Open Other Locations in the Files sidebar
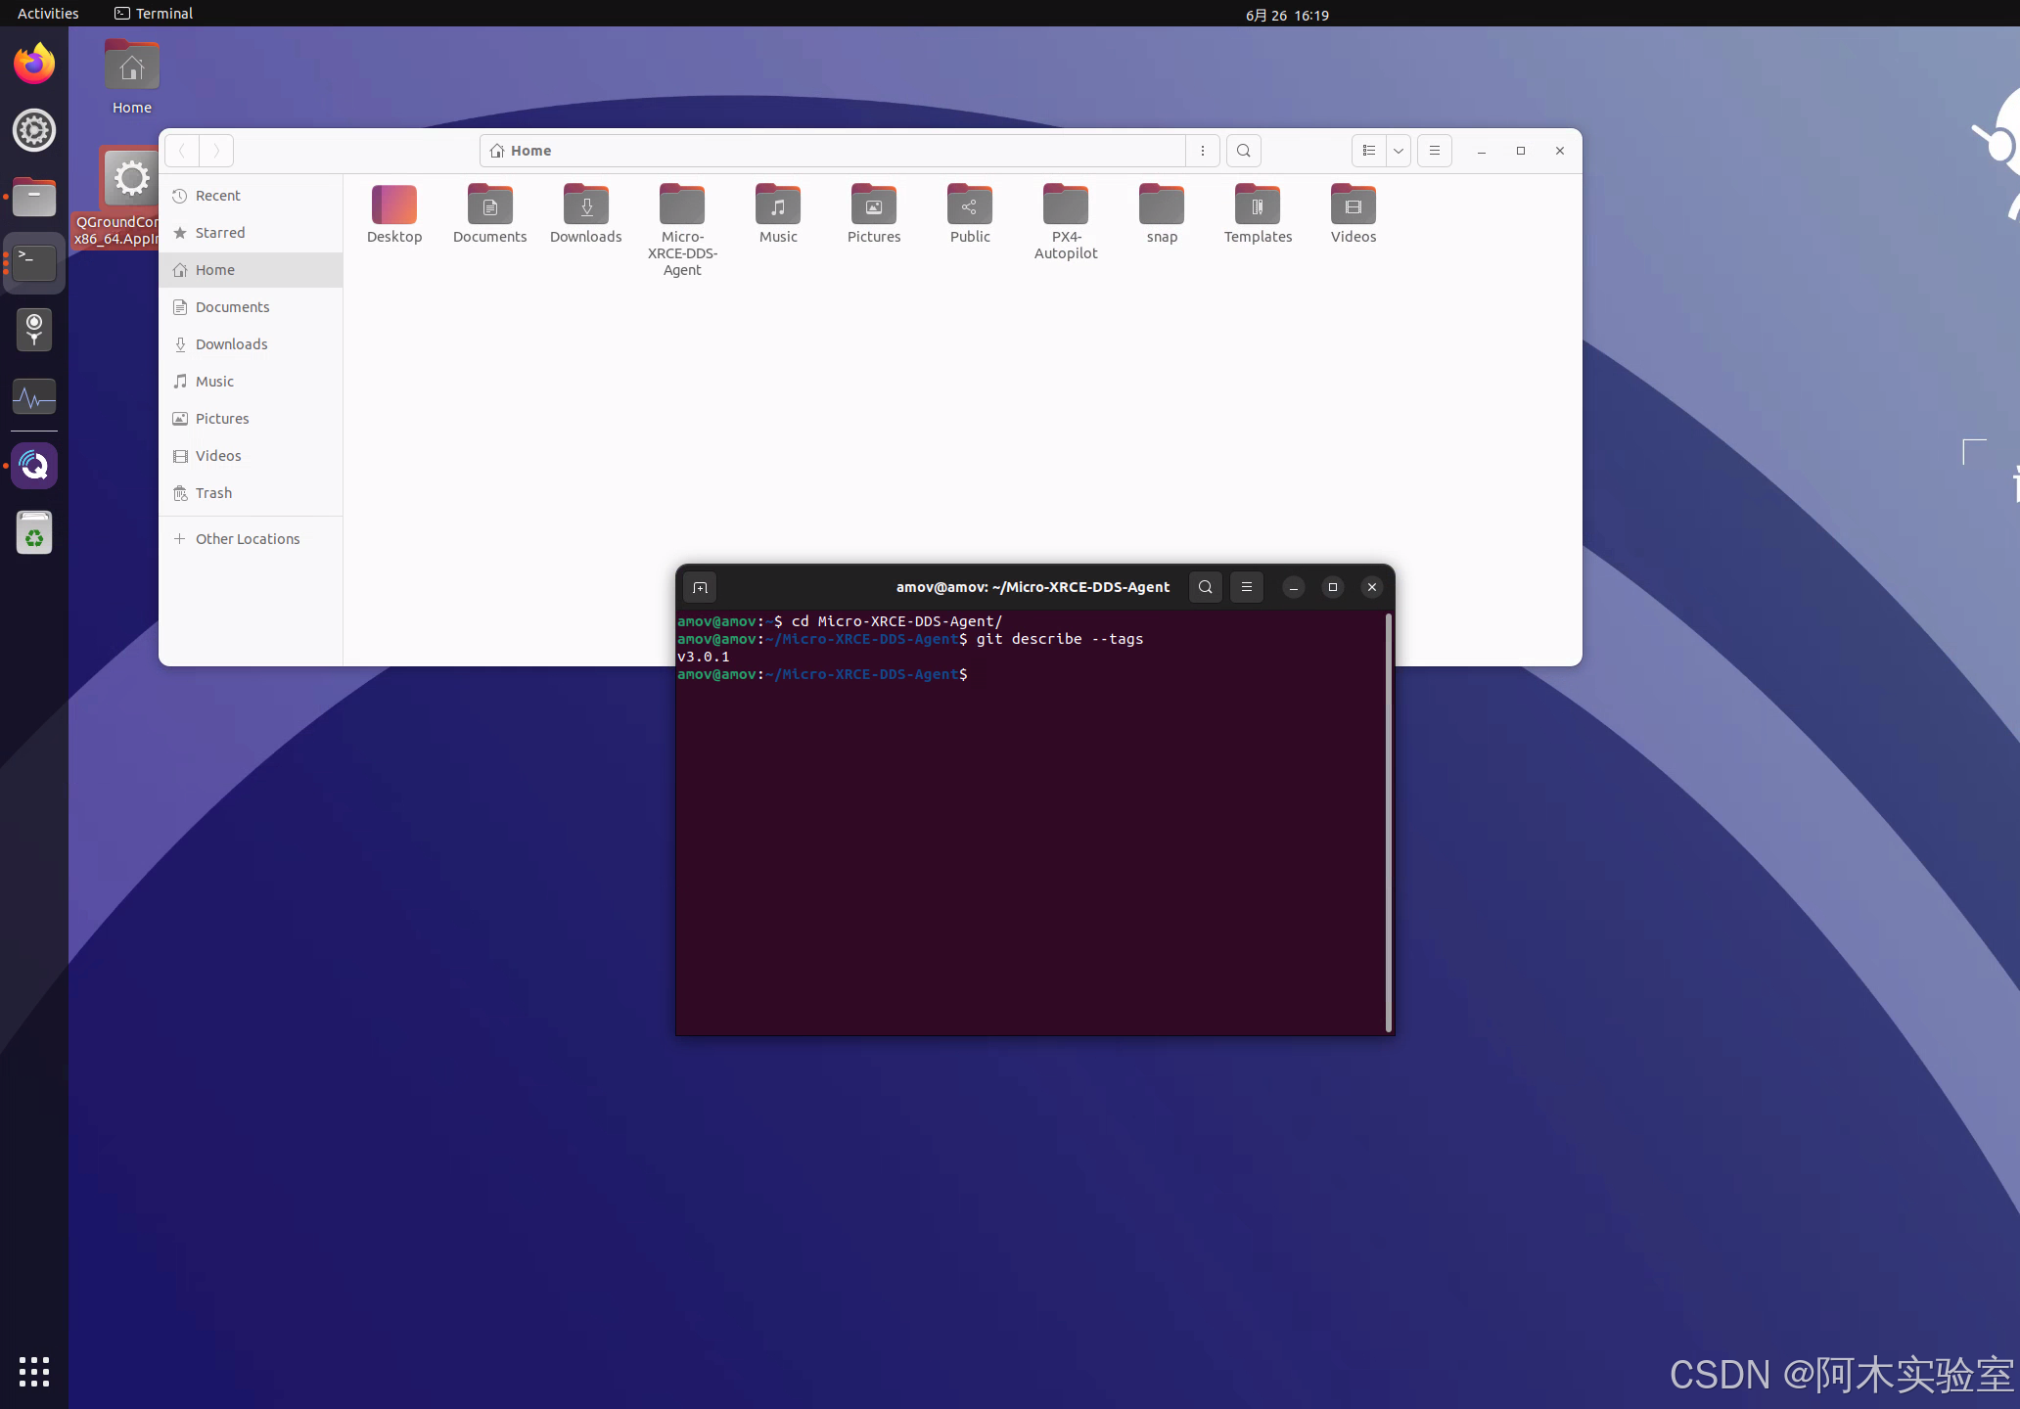The height and width of the screenshot is (1409, 2020). tap(251, 539)
